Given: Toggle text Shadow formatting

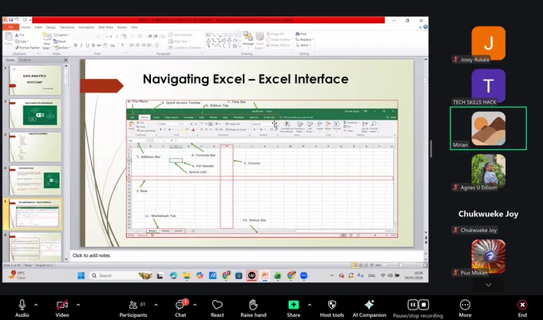Looking at the screenshot, I should (93, 45).
